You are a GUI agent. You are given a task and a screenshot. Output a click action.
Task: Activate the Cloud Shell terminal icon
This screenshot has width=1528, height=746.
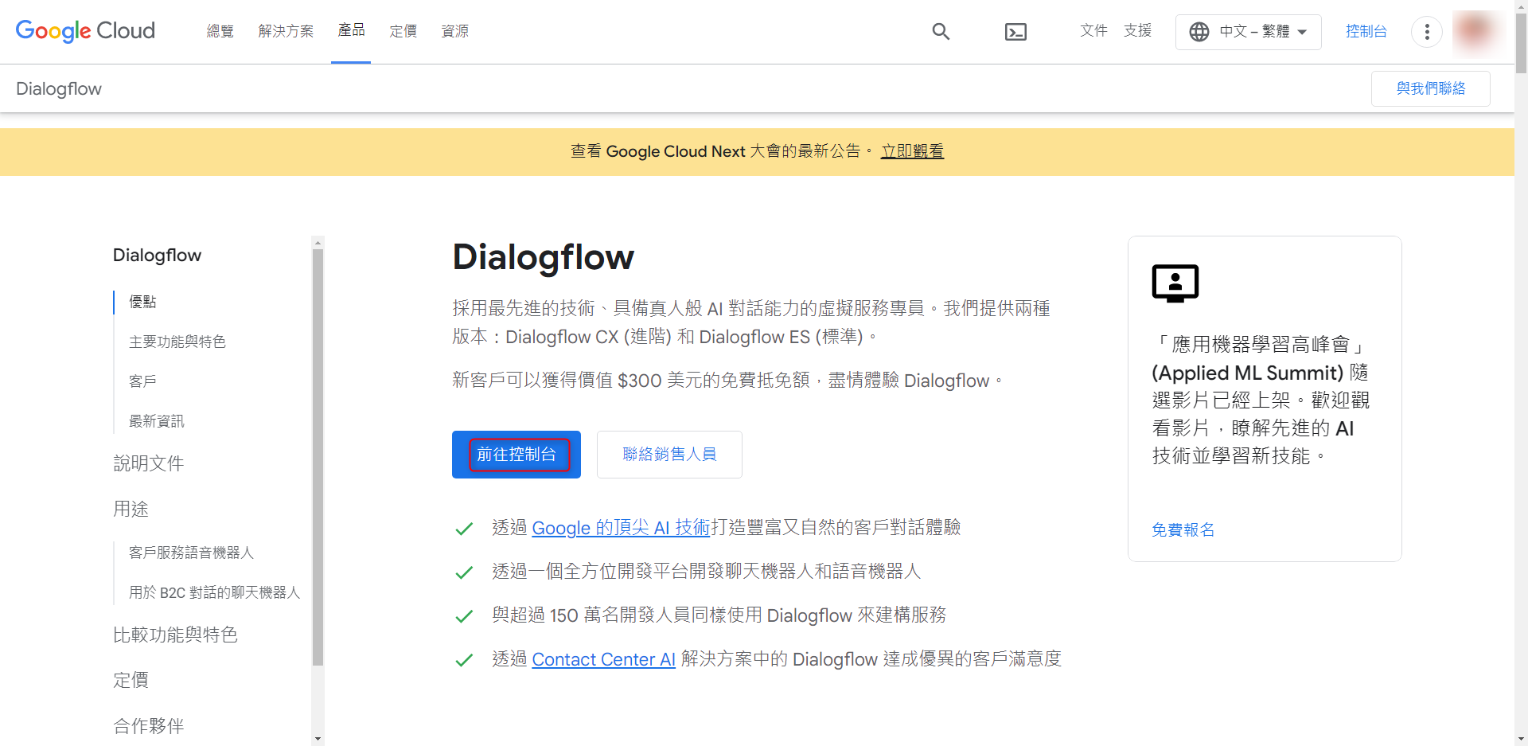point(1015,32)
